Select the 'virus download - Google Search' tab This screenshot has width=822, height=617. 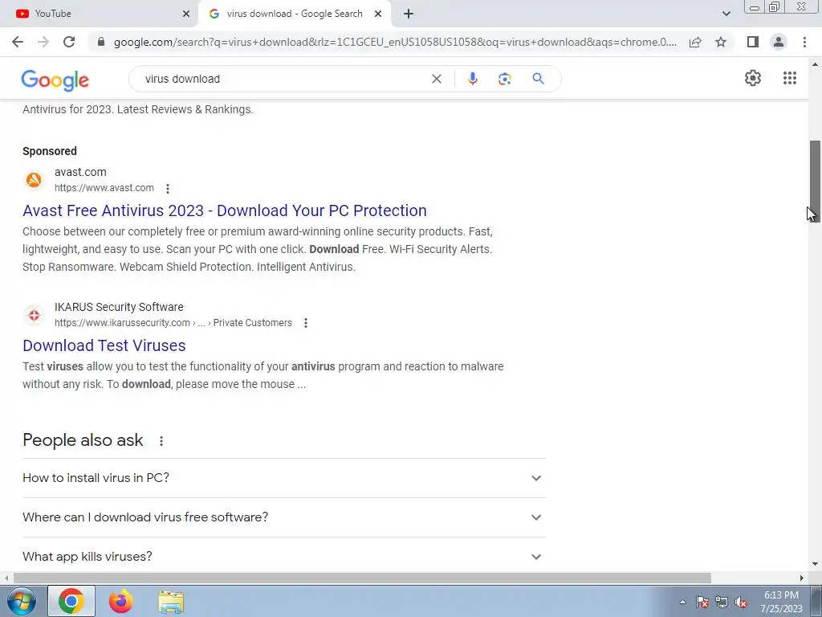point(294,14)
